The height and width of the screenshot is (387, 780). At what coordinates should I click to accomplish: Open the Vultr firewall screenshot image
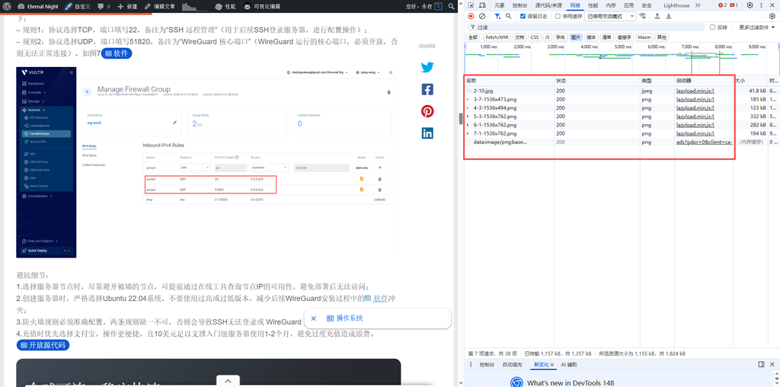point(207,162)
